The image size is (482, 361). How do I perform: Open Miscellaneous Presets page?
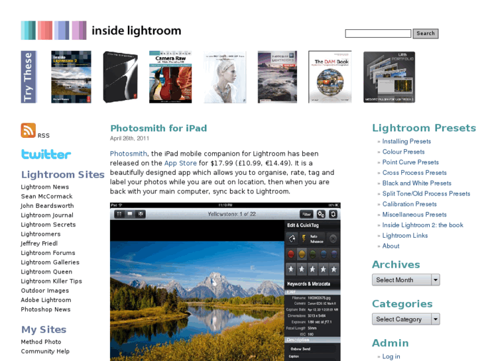(414, 215)
